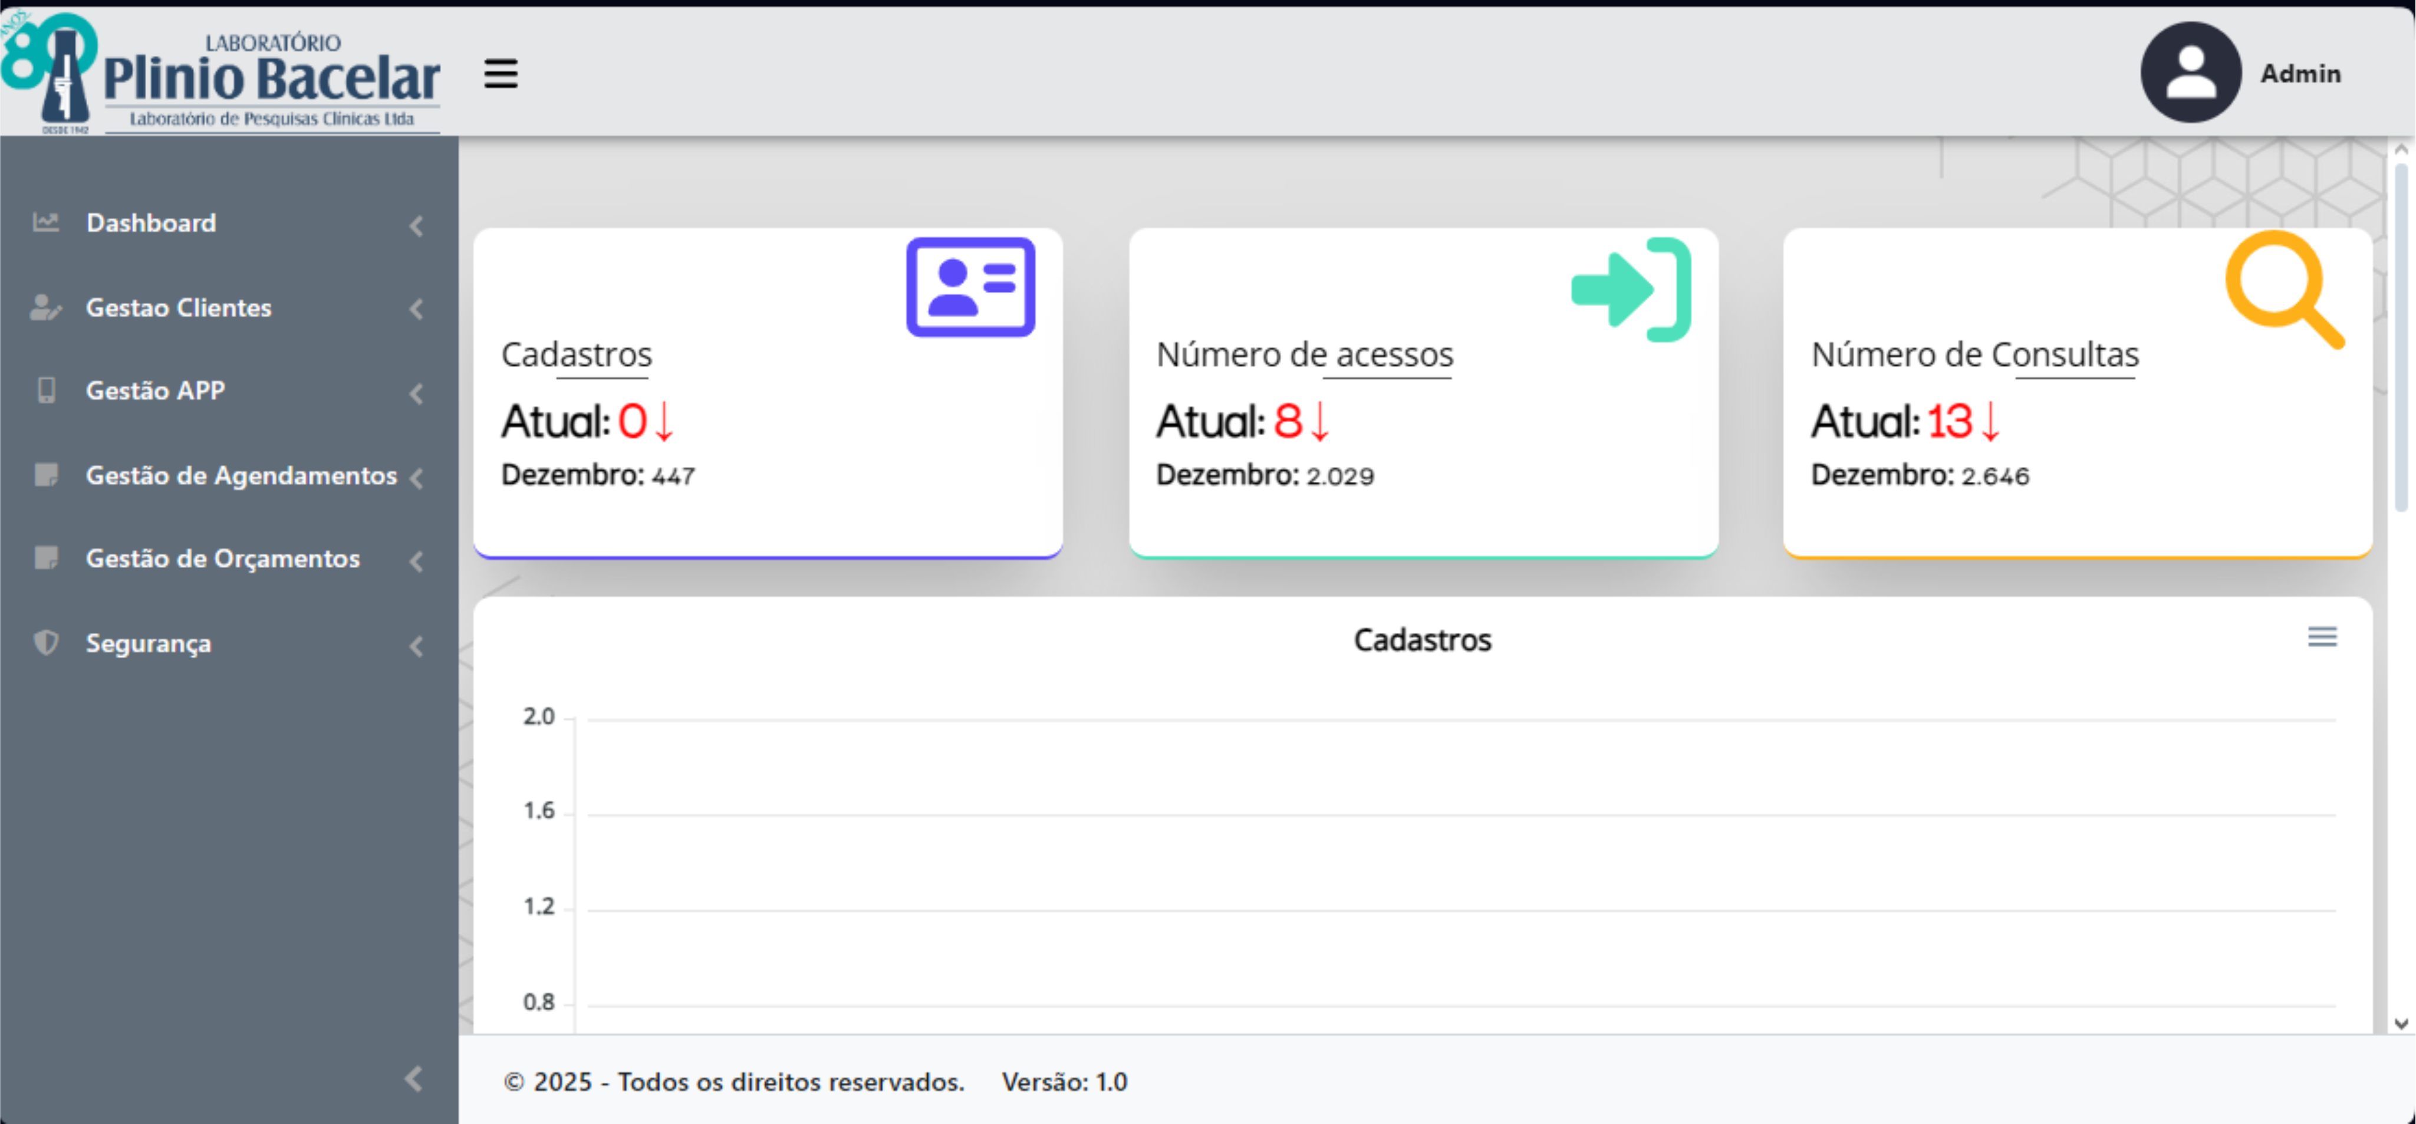Select the Número de Consultas card title
The image size is (2416, 1124).
point(1975,354)
